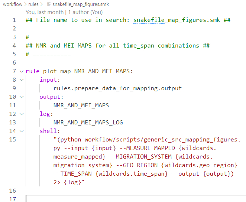Click line number 9 in the gutter
This screenshot has height=202, width=246.
click(x=14, y=88)
